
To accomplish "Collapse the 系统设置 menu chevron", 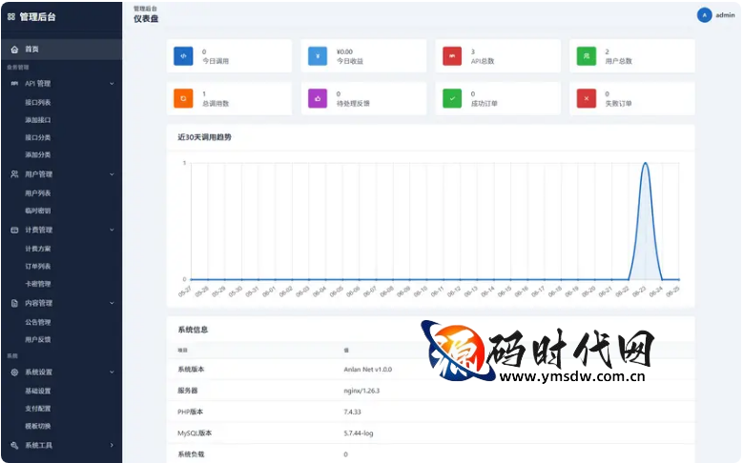I will 112,372.
